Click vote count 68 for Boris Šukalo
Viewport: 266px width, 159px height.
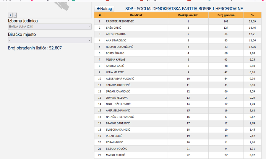pyautogui.click(x=226, y=53)
